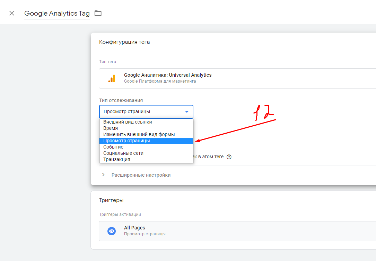
Task: Close the tag editor with X icon
Action: coord(12,13)
